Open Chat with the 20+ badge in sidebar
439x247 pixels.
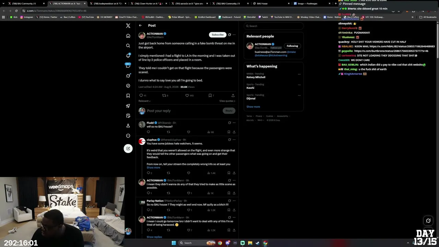128,66
